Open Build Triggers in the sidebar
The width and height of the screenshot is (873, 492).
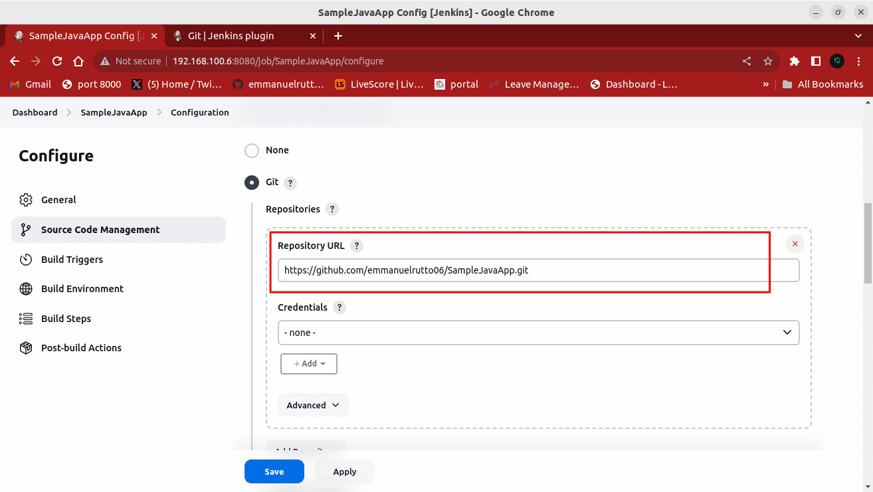click(72, 260)
